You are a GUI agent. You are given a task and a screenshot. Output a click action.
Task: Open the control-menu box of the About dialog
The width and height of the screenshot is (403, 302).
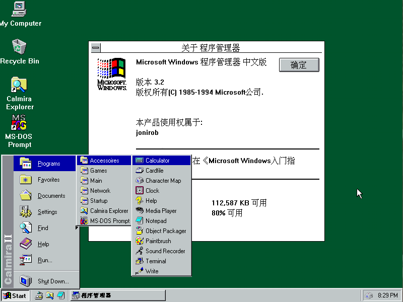(x=96, y=48)
